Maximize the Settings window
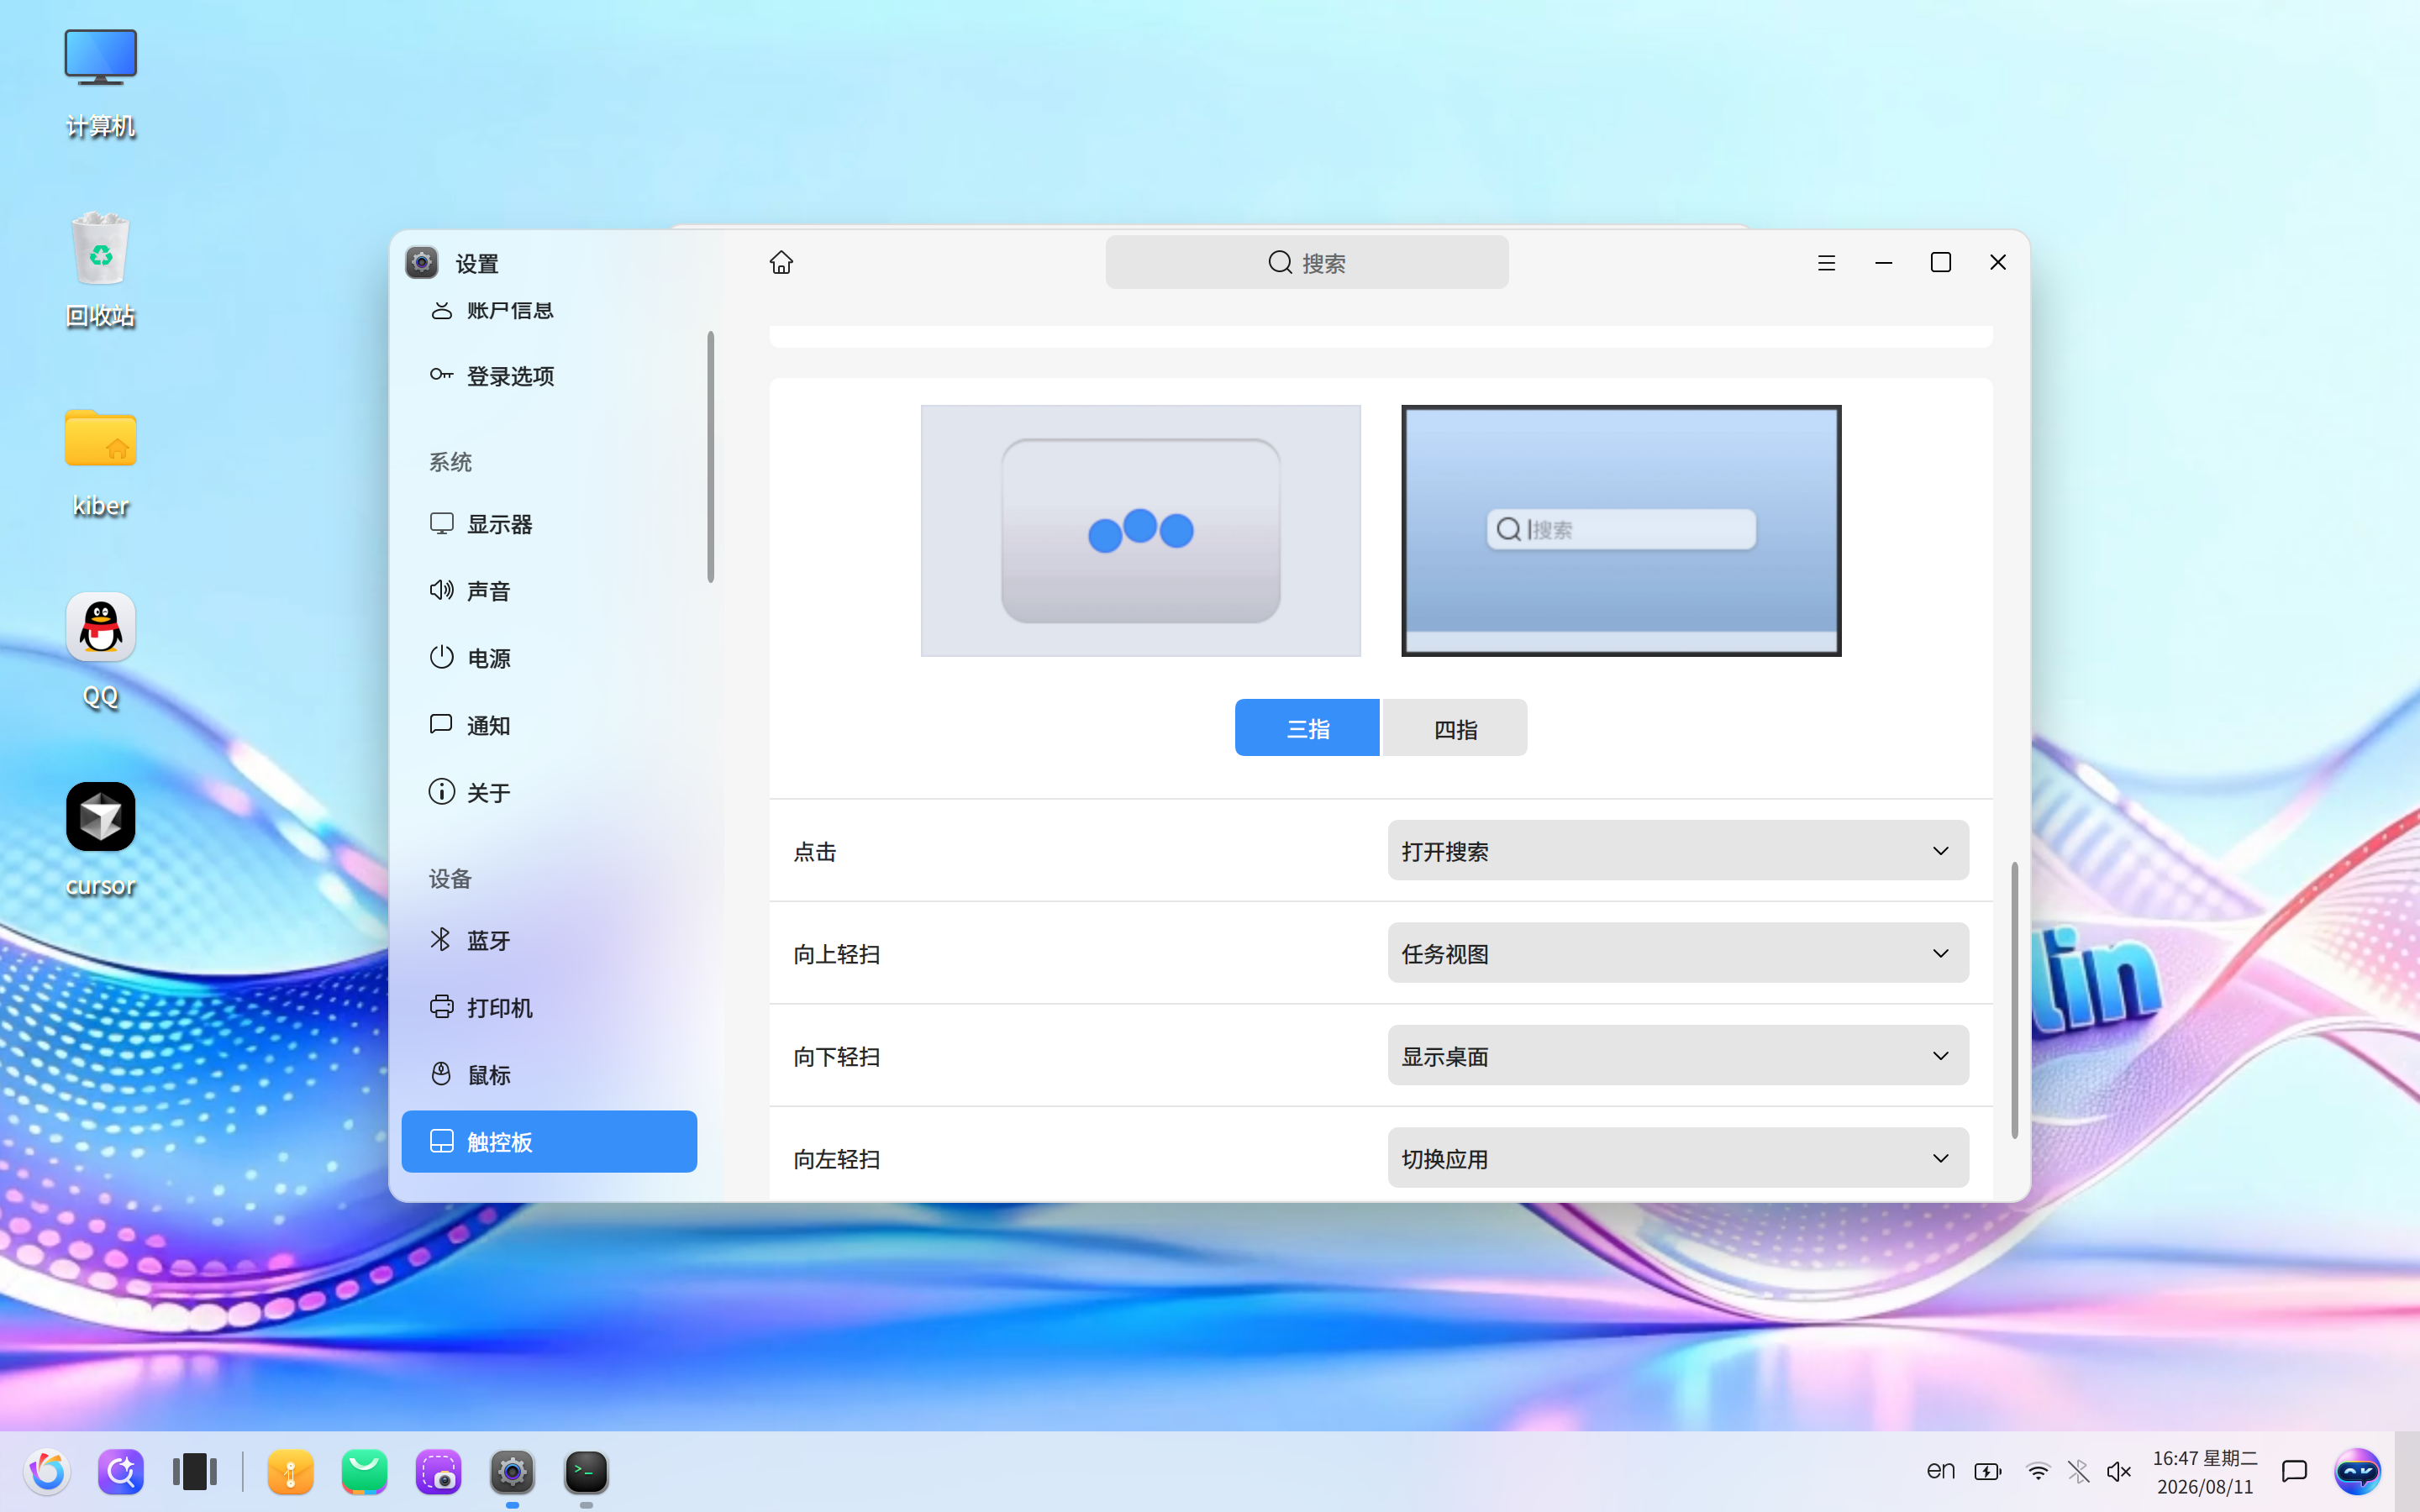Viewport: 2420px width, 1512px height. 1941,262
